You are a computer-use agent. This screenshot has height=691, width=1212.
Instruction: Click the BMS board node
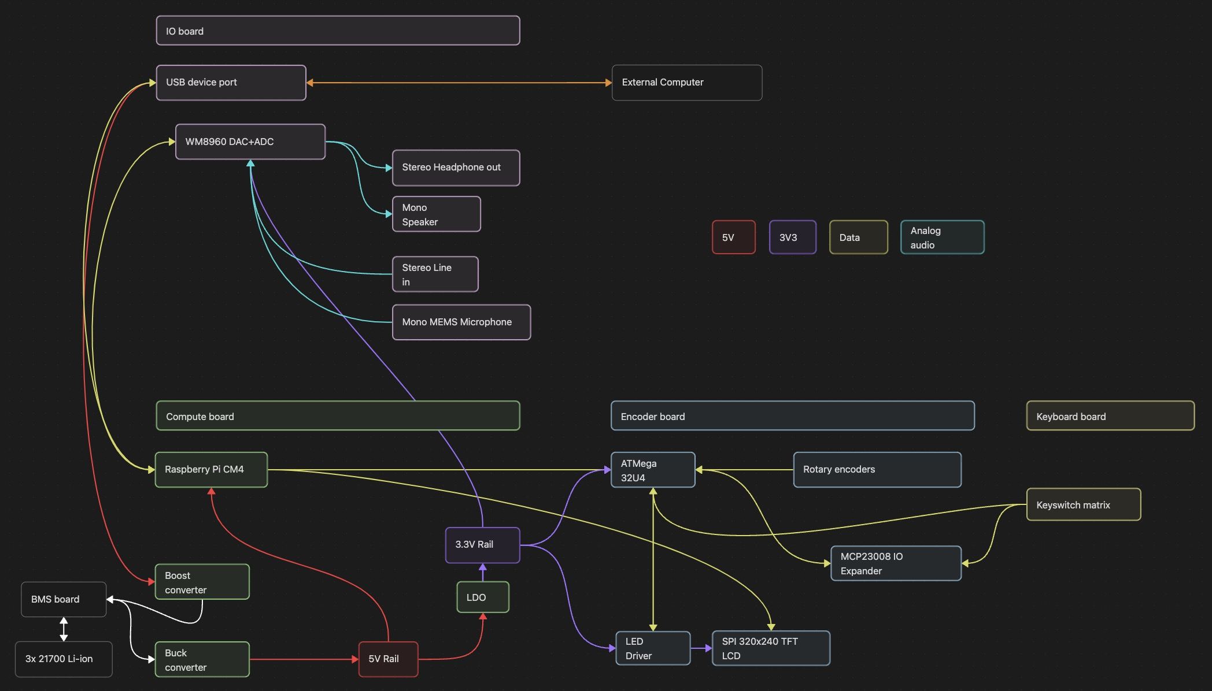coord(64,600)
